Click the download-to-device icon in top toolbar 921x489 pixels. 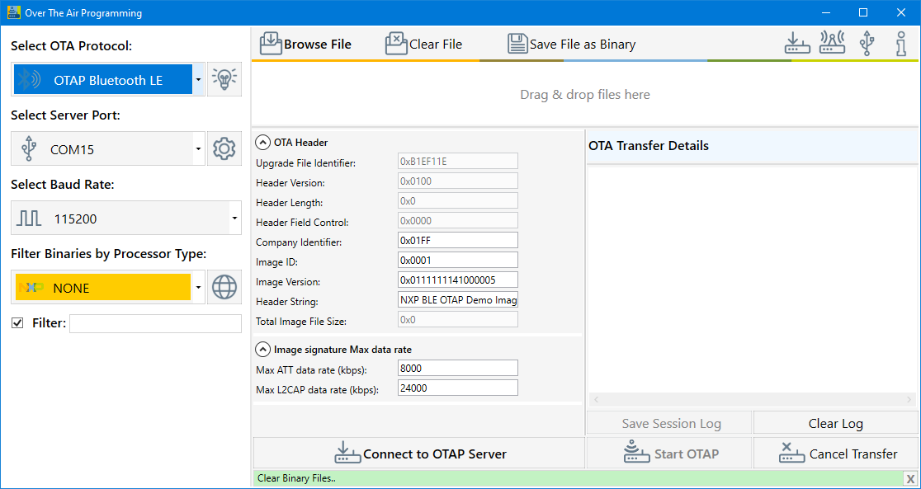click(796, 44)
